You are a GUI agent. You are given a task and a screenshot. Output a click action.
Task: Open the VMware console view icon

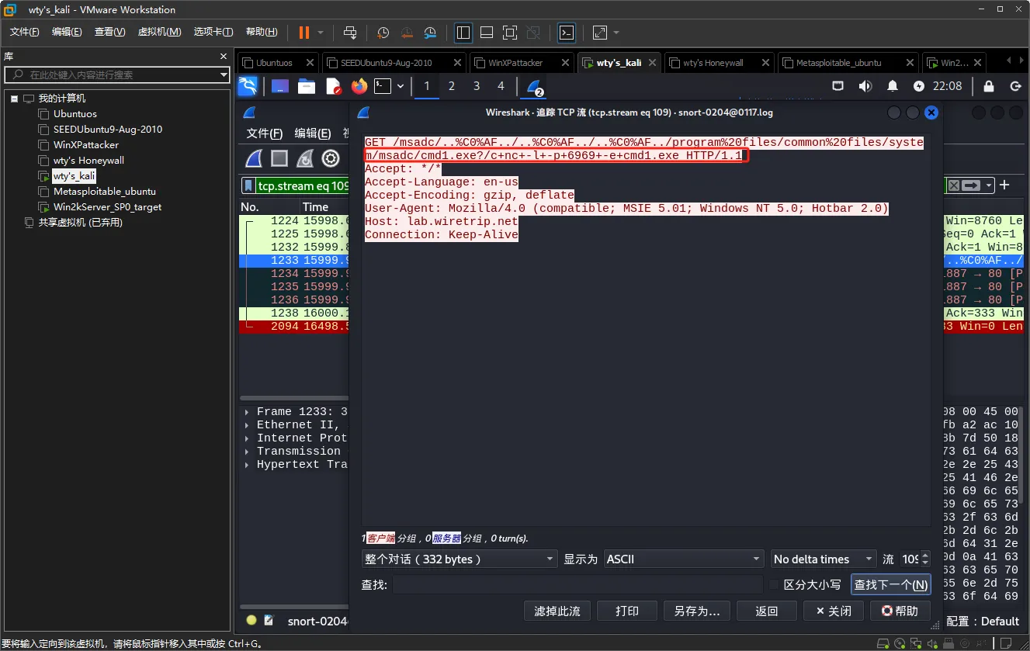pyautogui.click(x=567, y=33)
